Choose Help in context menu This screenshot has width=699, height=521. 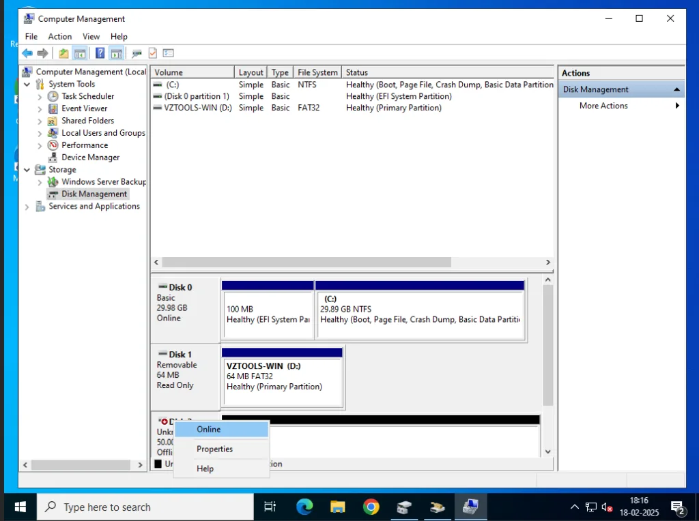pos(222,468)
